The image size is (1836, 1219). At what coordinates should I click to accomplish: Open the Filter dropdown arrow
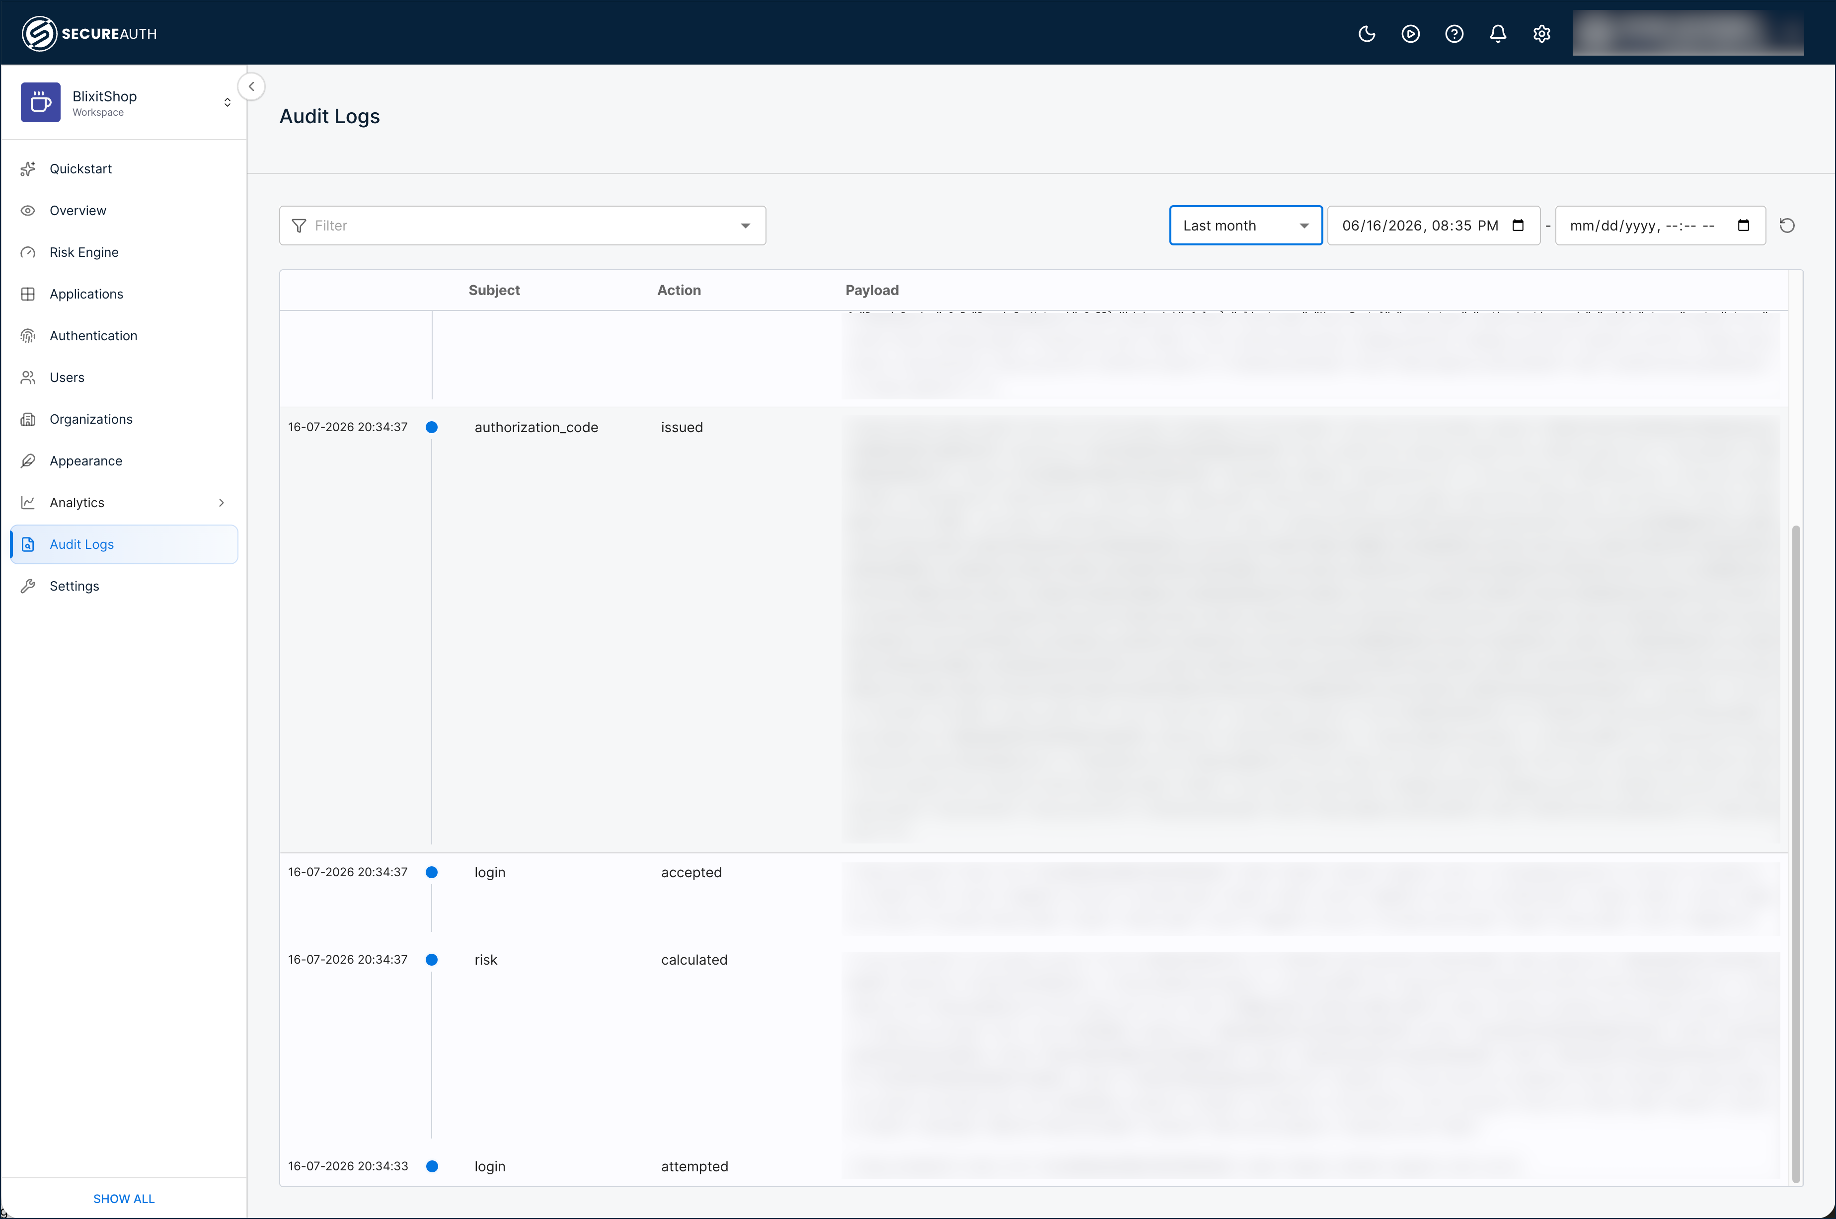point(746,226)
